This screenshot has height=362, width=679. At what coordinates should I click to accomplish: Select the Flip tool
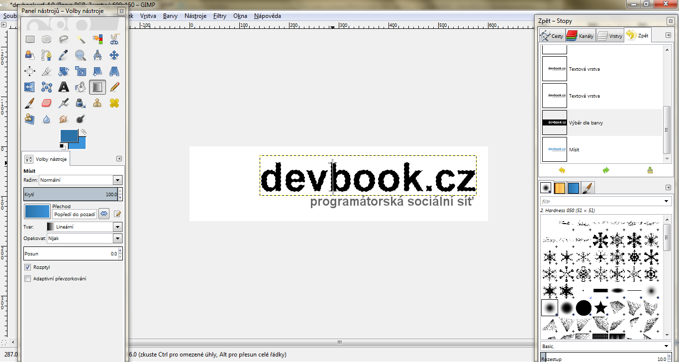coord(30,87)
